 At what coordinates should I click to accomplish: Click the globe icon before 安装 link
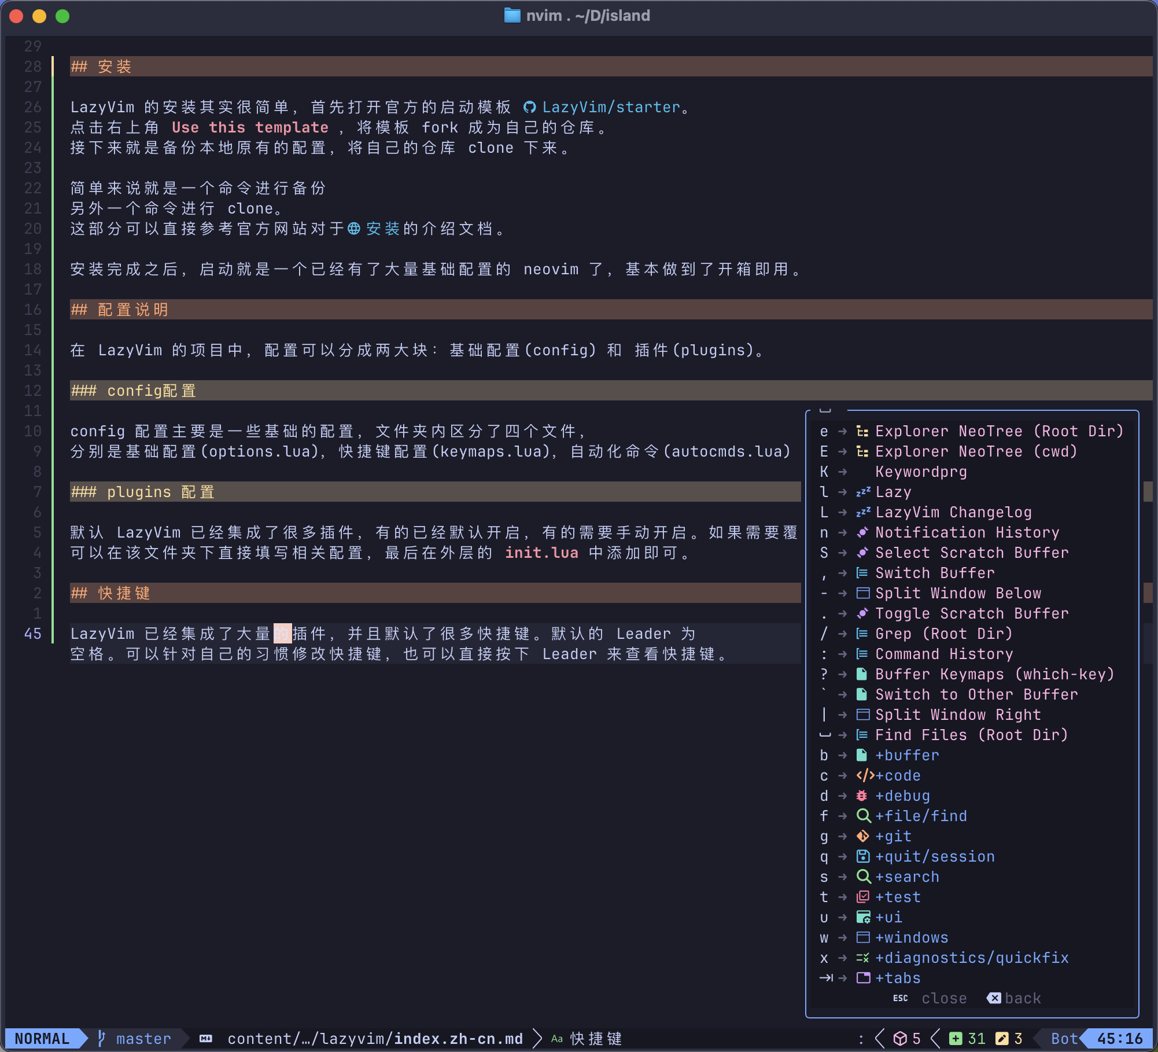[x=354, y=229]
